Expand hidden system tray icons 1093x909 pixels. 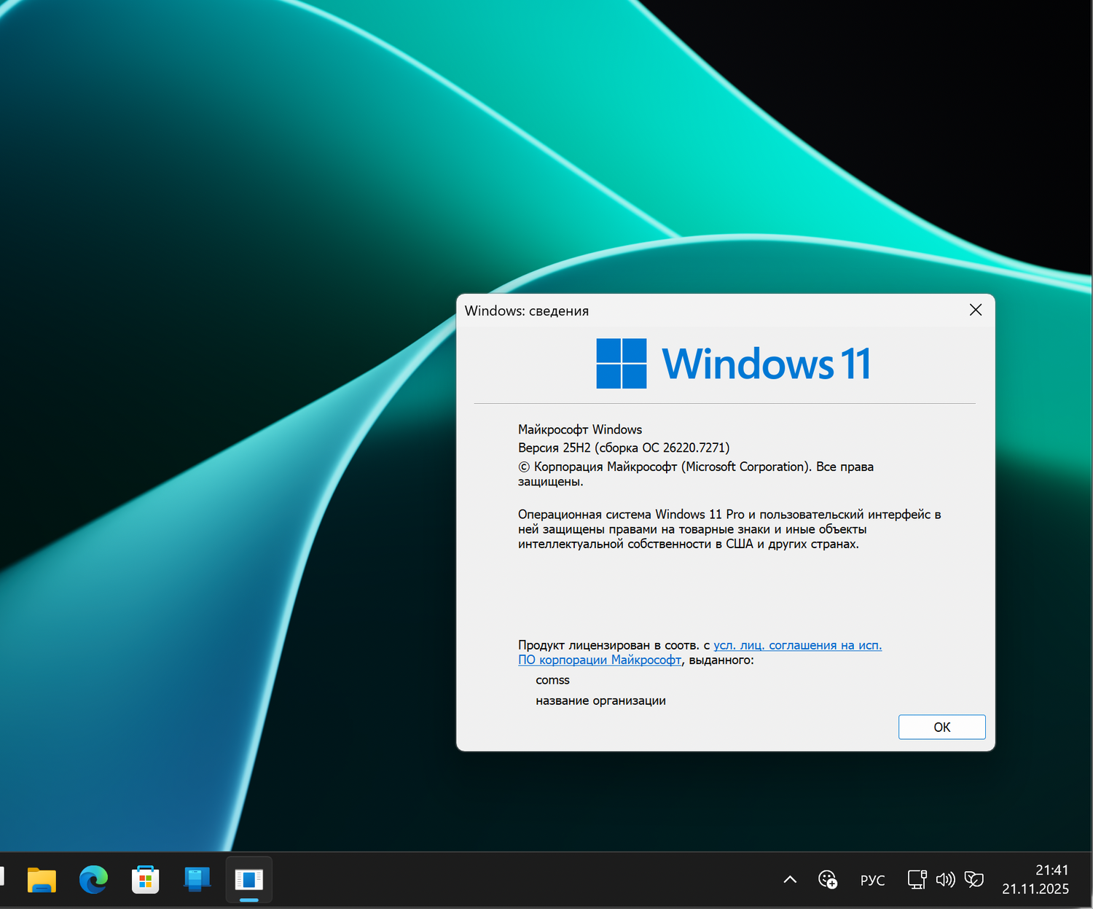coord(789,880)
